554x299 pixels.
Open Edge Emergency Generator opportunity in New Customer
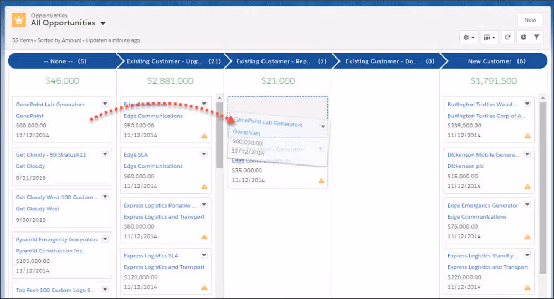(x=483, y=205)
